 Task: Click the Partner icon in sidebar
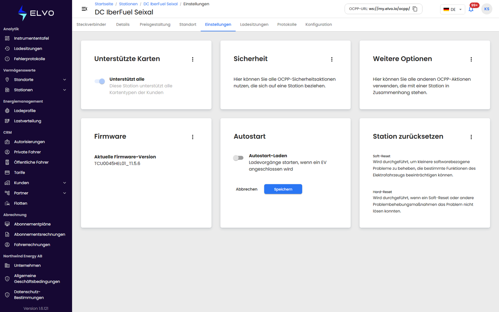tap(7, 193)
